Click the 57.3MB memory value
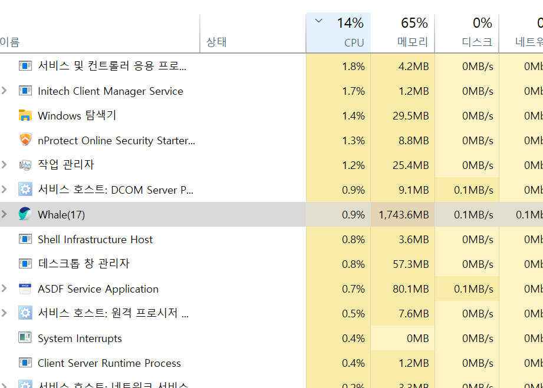The height and width of the screenshot is (388, 543). pos(411,264)
